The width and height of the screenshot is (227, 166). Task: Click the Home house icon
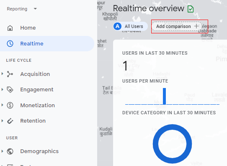click(10, 28)
